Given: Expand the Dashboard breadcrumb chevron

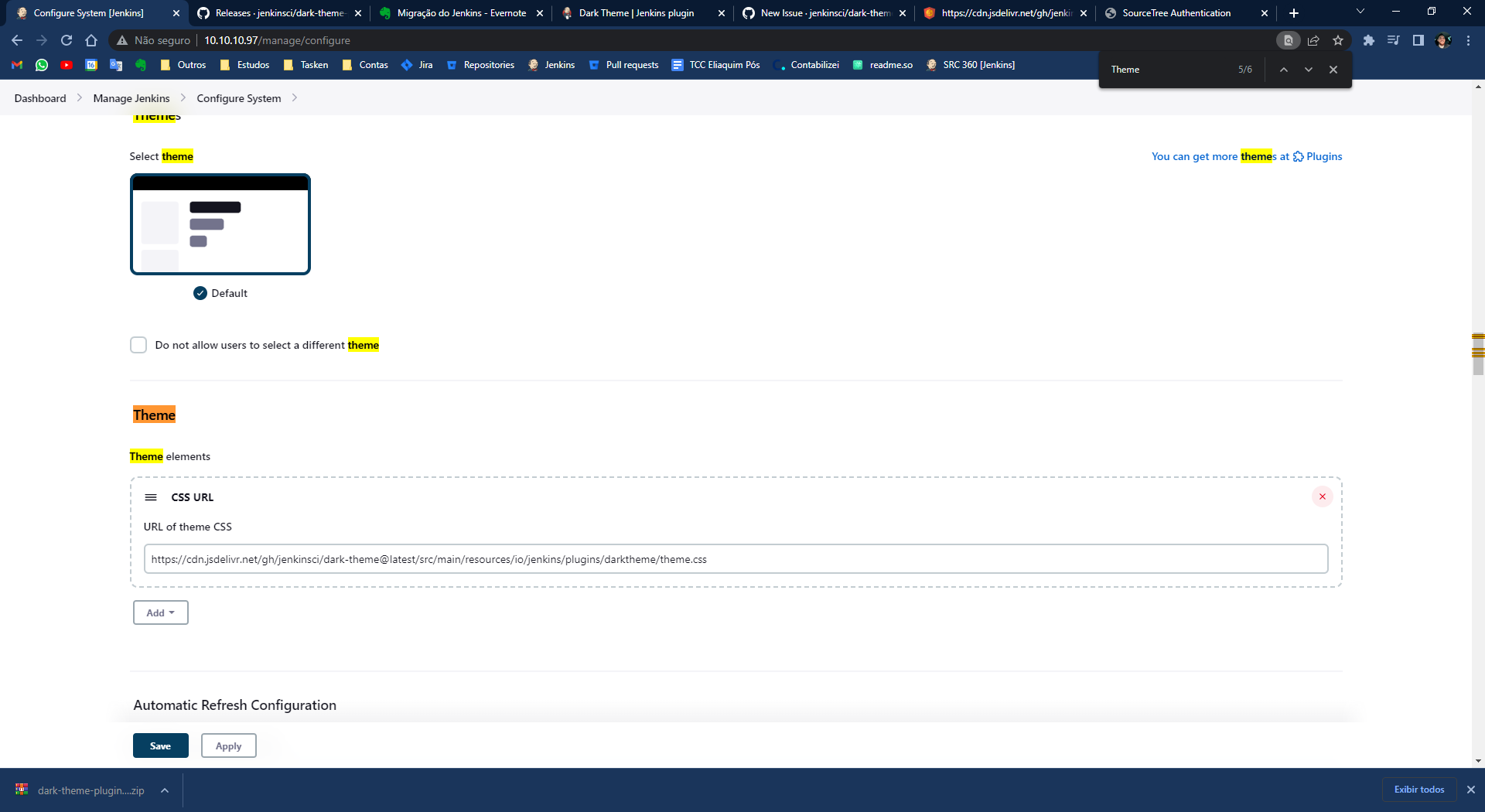Looking at the screenshot, I should point(80,98).
